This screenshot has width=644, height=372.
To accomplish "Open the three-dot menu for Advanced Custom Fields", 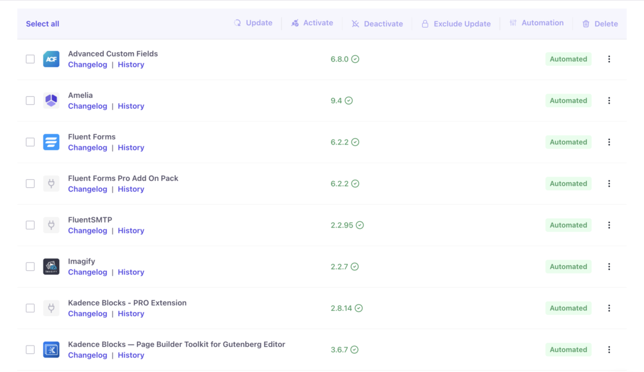I will [x=609, y=59].
